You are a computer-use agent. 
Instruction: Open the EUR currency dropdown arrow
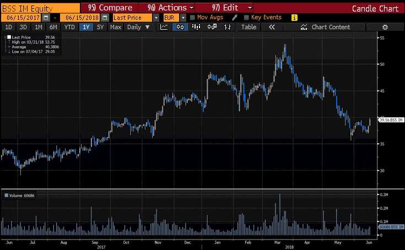[x=183, y=18]
